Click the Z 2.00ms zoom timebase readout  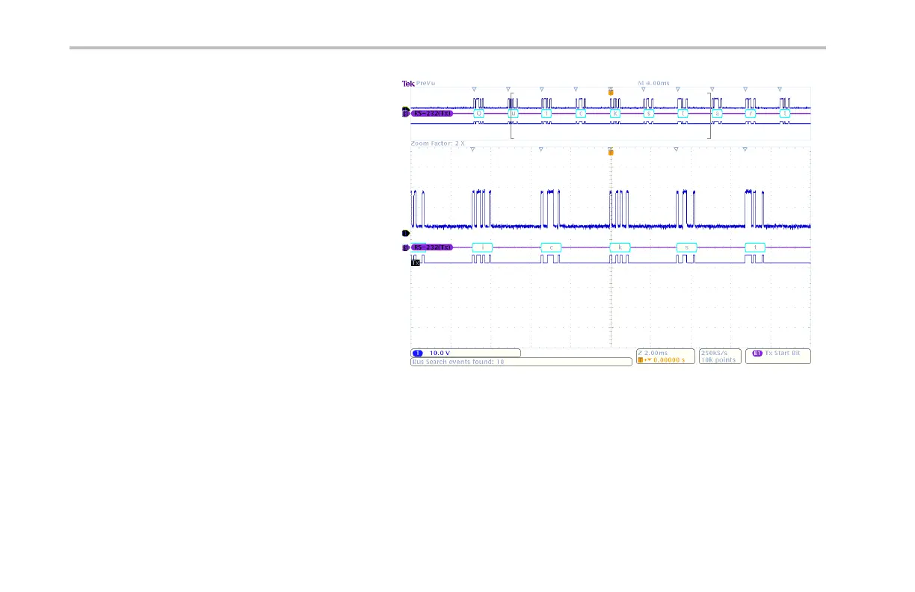654,352
